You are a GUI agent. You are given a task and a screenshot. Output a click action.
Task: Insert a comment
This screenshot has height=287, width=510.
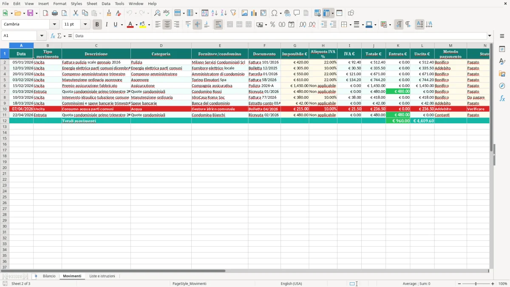click(297, 13)
